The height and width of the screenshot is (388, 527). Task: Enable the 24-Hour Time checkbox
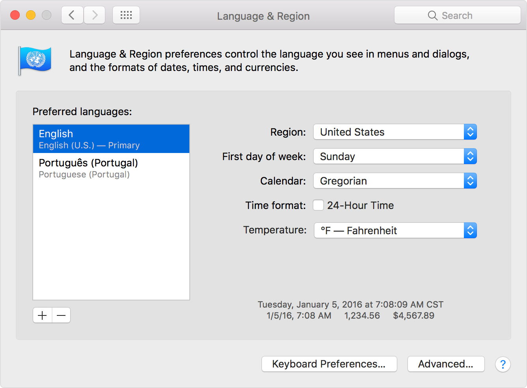click(x=318, y=205)
